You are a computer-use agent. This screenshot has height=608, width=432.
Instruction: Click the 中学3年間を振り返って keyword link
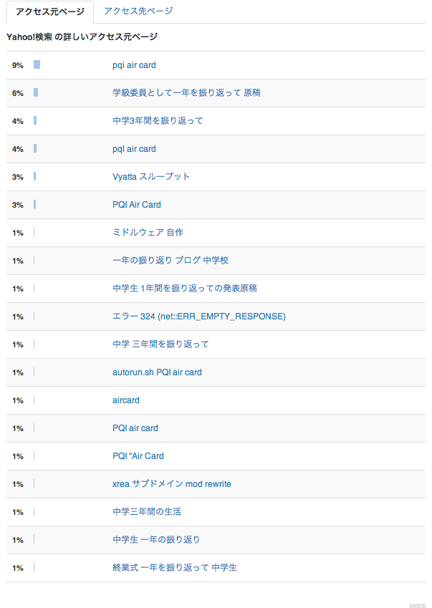pyautogui.click(x=158, y=121)
